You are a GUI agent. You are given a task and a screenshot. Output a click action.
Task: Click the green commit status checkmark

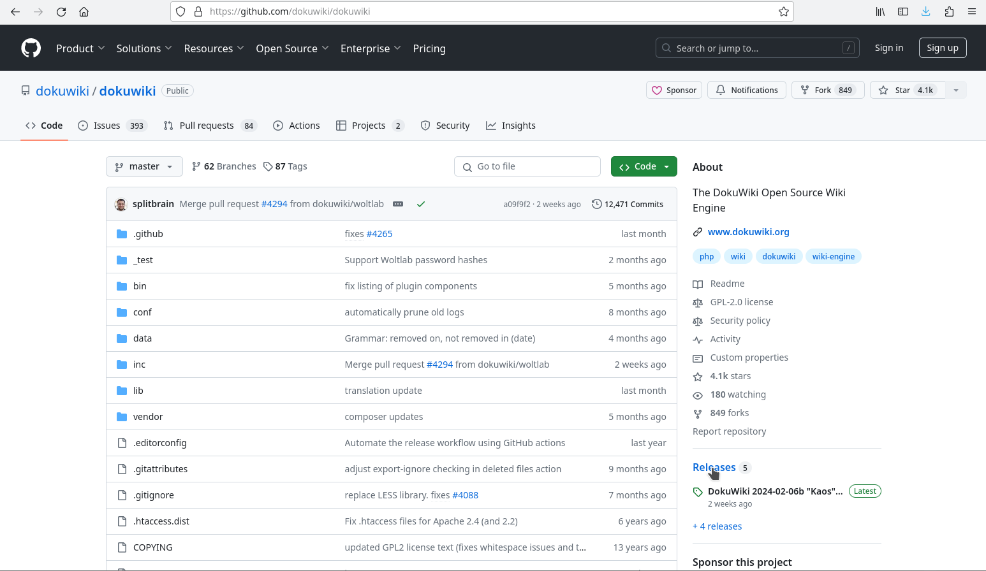[421, 205]
